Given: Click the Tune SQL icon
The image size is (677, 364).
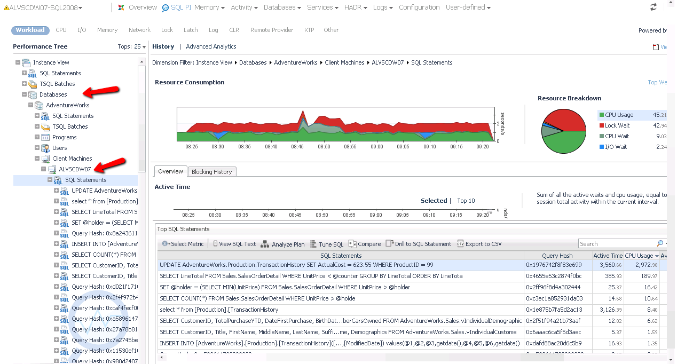Looking at the screenshot, I should coord(313,244).
